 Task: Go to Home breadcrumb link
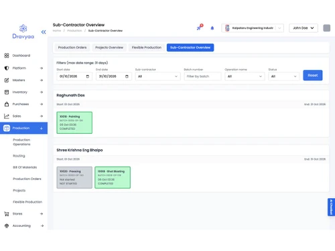(x=57, y=31)
